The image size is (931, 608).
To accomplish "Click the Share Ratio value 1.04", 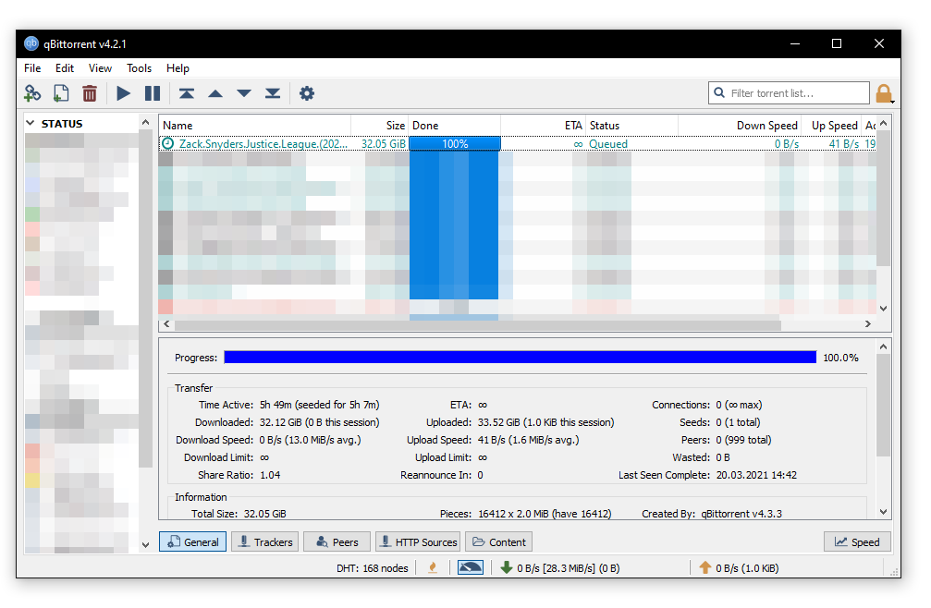I will pos(270,475).
